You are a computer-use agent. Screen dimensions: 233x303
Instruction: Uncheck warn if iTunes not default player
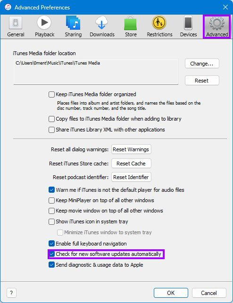pyautogui.click(x=51, y=190)
